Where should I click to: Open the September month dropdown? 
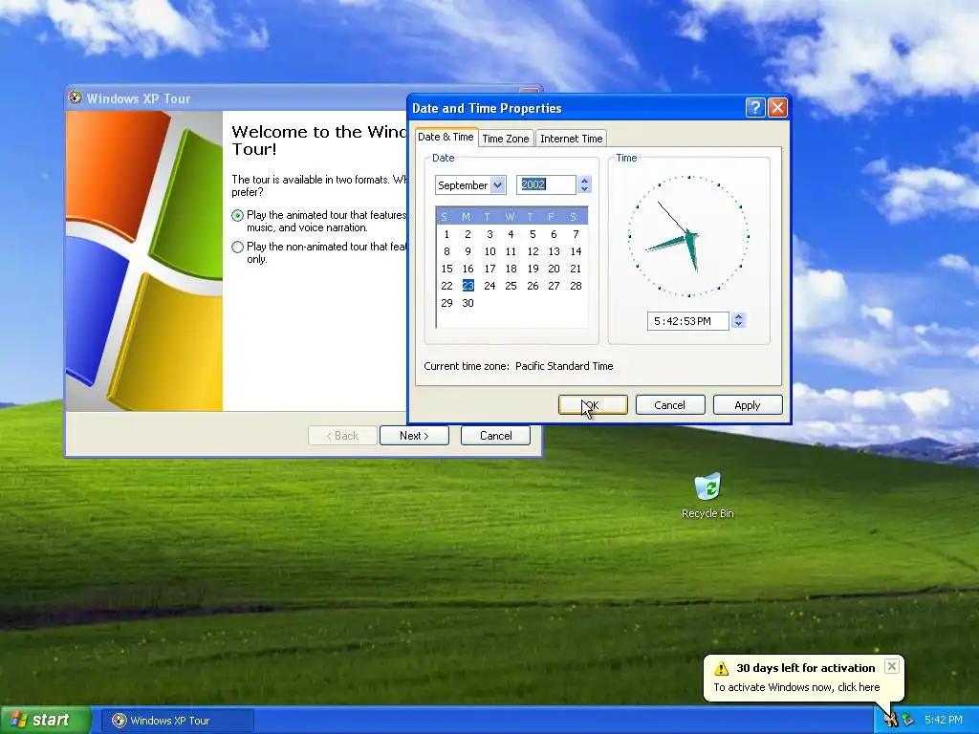point(497,184)
